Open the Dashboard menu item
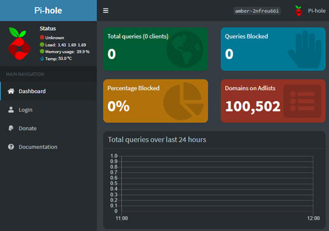 tap(49, 91)
